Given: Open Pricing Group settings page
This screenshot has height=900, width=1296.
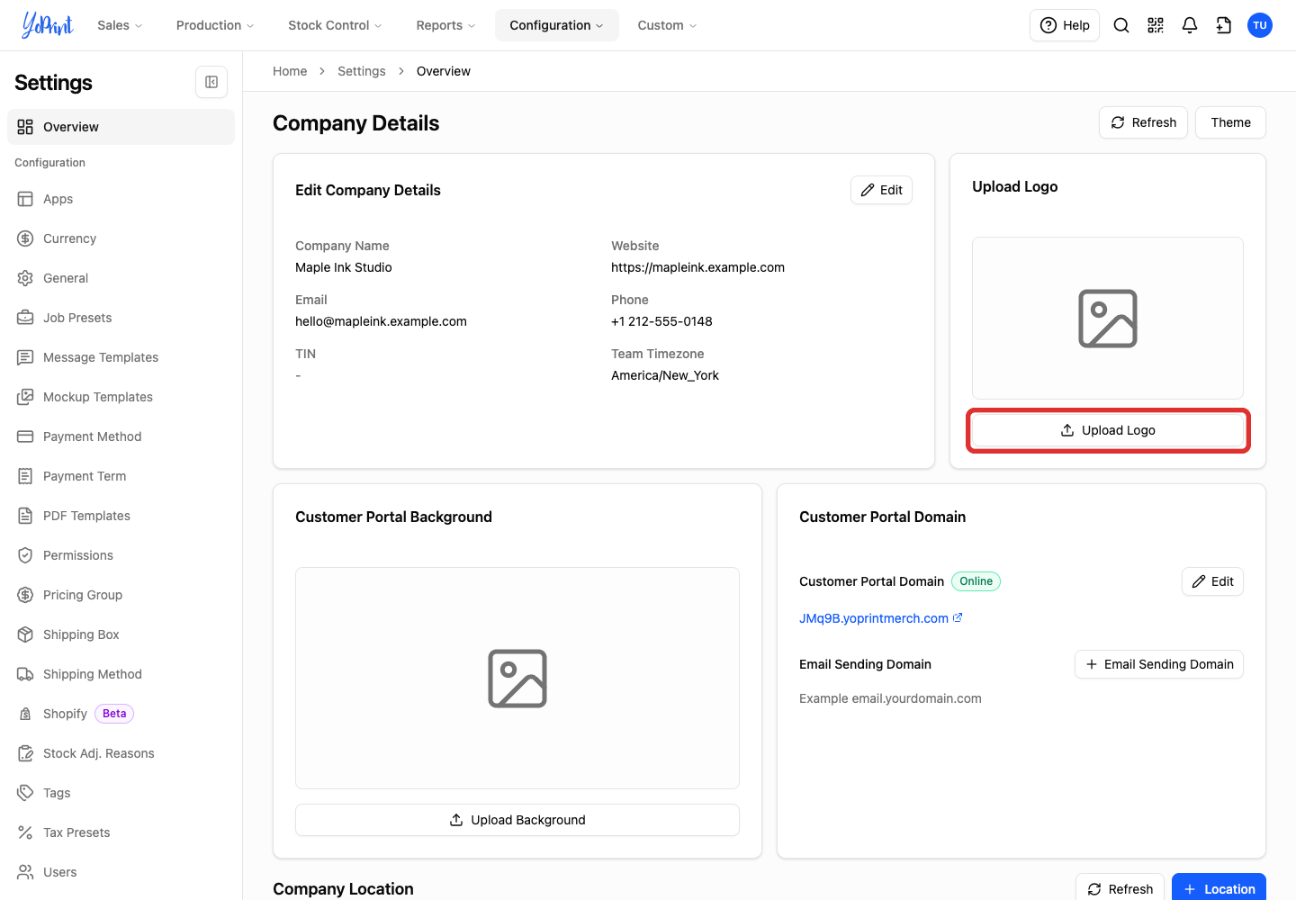Looking at the screenshot, I should 121,595.
